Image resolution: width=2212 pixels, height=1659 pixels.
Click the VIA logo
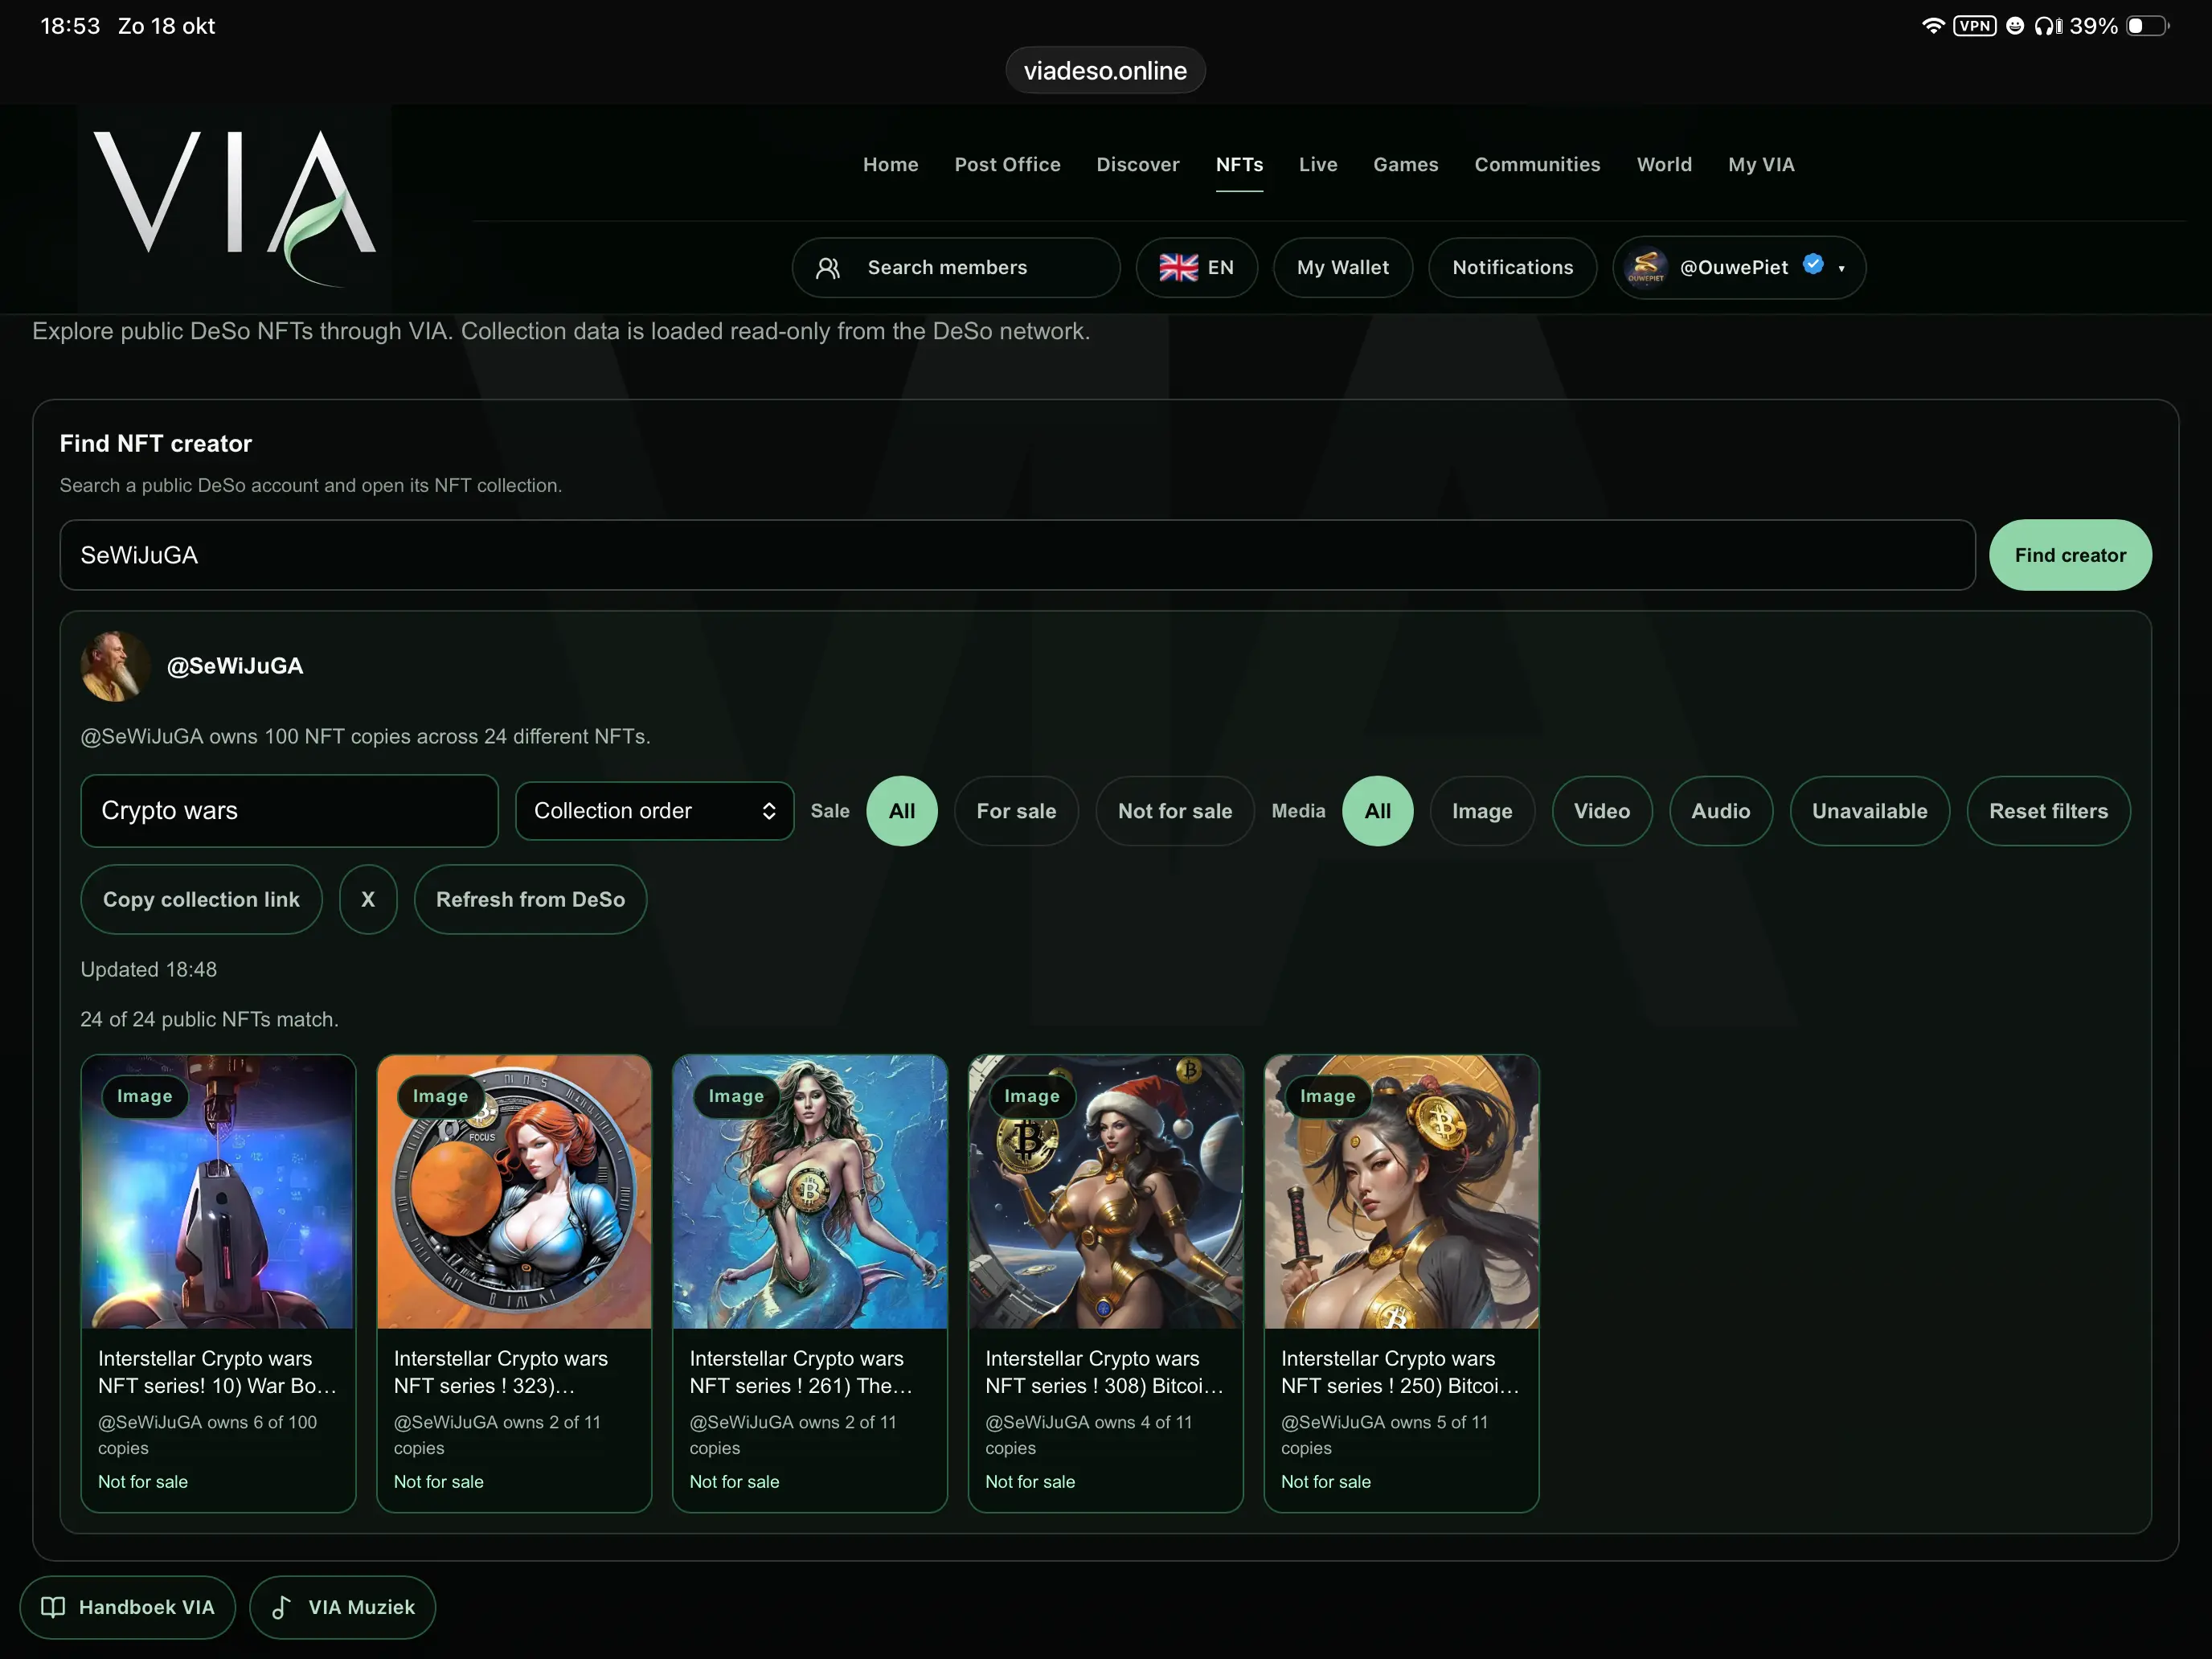[234, 207]
